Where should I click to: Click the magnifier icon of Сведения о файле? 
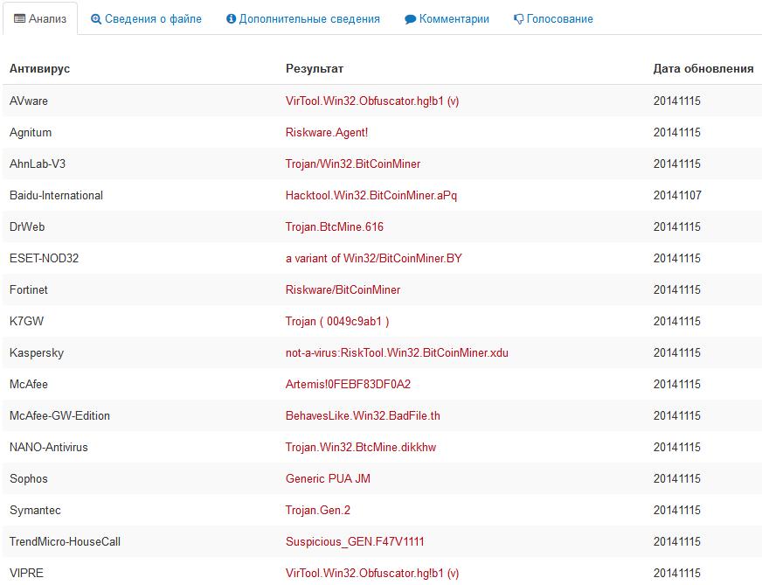pyautogui.click(x=96, y=19)
